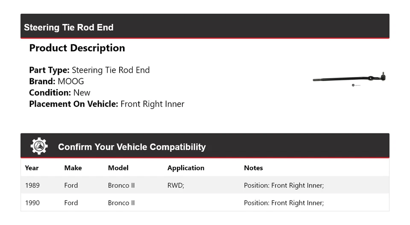Click Confirm Your Vehicle Compatibility title

(132, 147)
